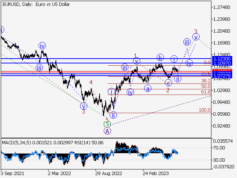
Task: Select the 50.0 Fibonacci retracement label
Action: [206, 86]
